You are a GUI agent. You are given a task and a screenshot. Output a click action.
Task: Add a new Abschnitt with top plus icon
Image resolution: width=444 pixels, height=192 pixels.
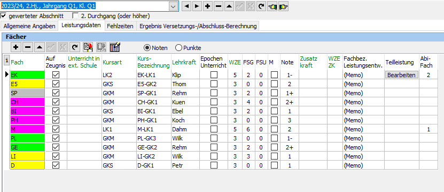coord(207,6)
